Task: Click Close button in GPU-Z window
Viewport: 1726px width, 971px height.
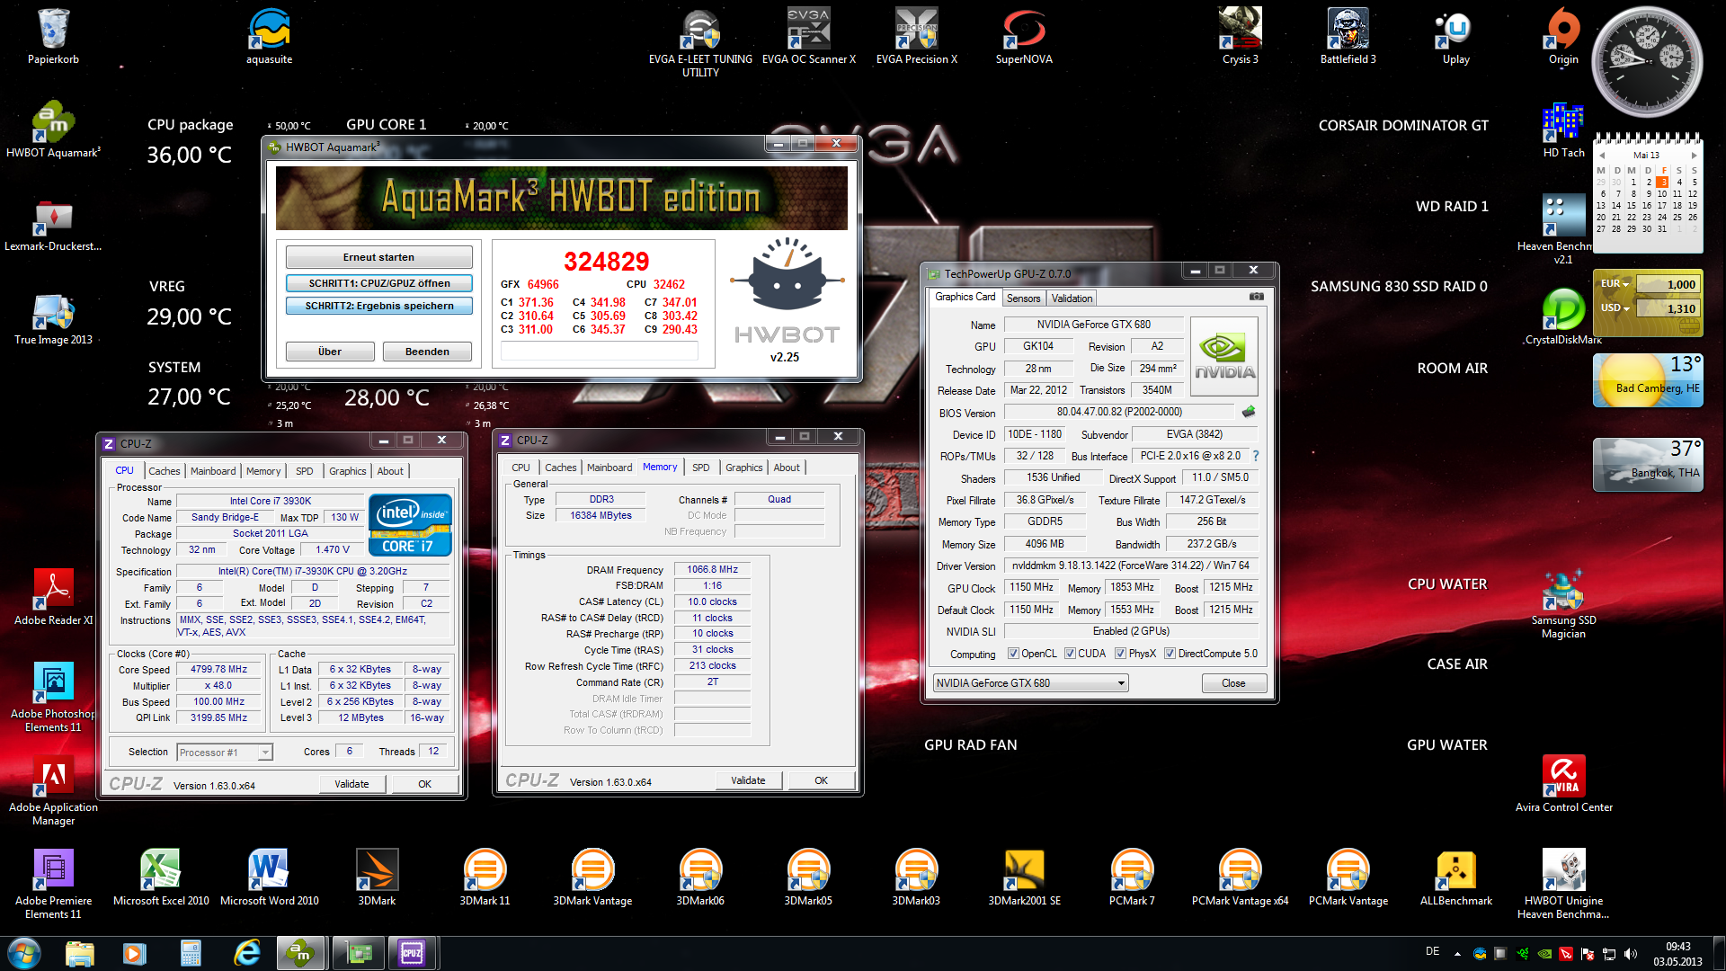Action: (x=1233, y=683)
